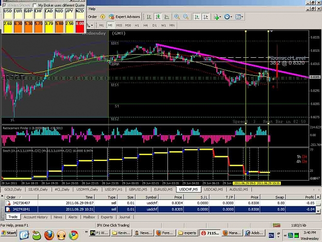Open the AUDUSD,M5 chart tab
The width and height of the screenshot is (322, 242).
click(239, 189)
